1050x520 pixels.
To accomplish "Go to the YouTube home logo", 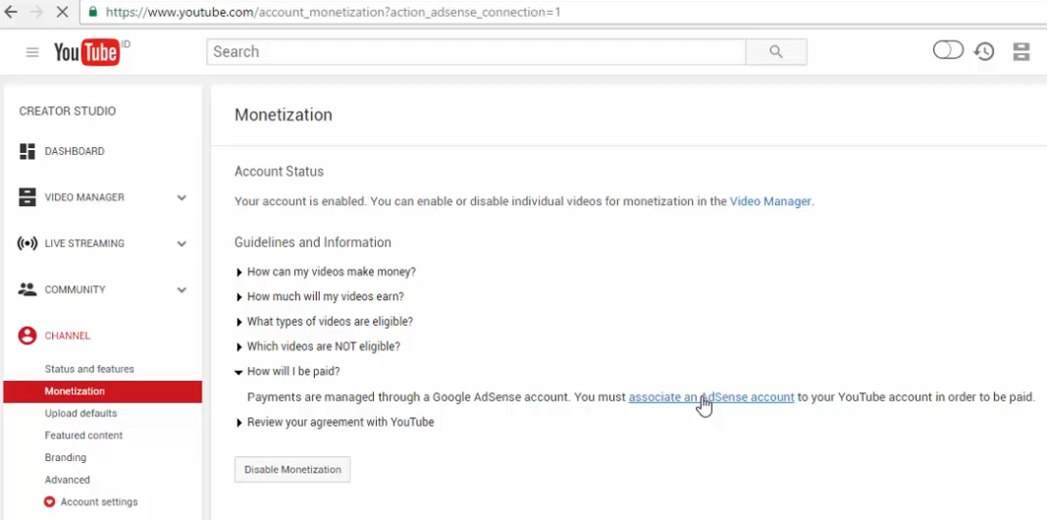I will [x=87, y=52].
